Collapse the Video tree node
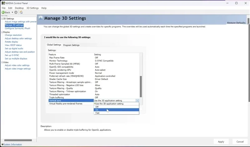 pyautogui.click(x=2, y=62)
